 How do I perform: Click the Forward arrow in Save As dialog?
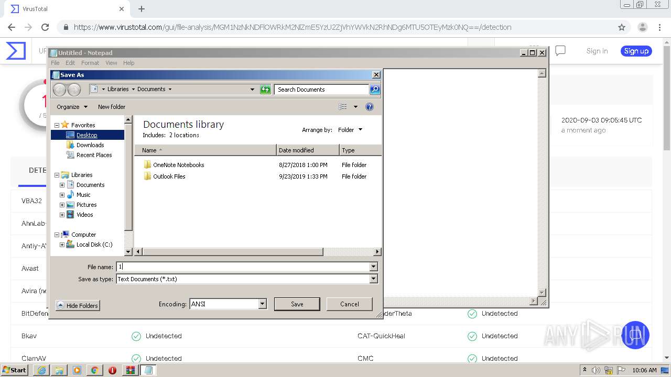pos(74,90)
